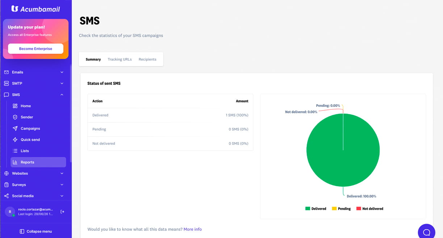Click the Surveys clipboard icon

pos(6,185)
